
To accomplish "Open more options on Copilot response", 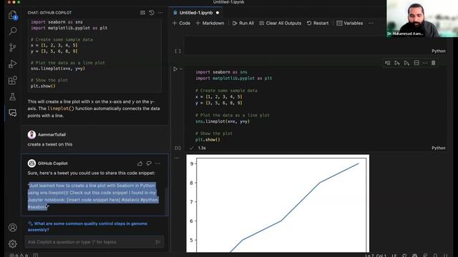I will coord(157,163).
